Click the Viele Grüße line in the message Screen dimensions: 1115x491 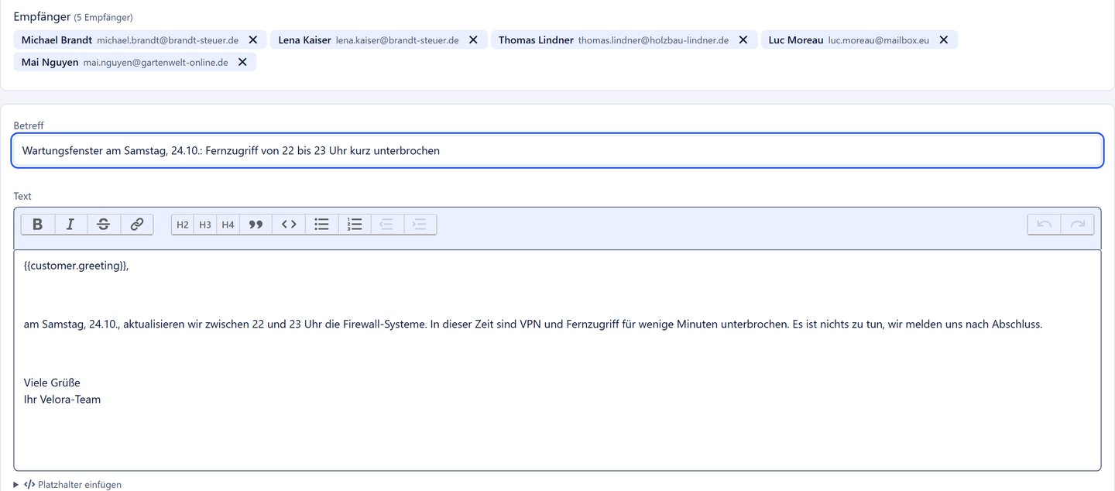[x=52, y=383]
